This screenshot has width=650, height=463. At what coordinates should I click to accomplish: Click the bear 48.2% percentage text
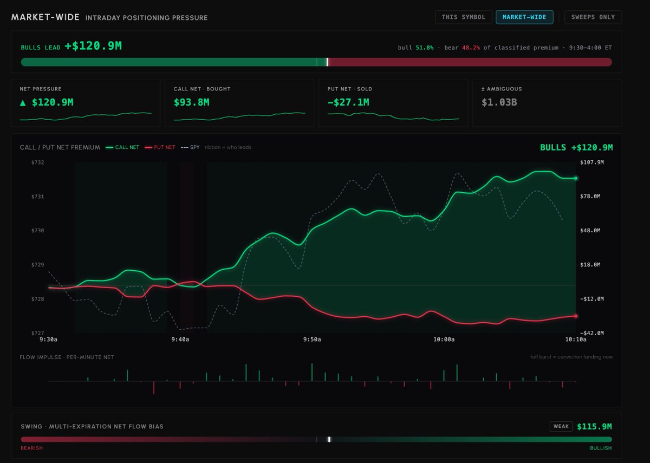[462, 48]
